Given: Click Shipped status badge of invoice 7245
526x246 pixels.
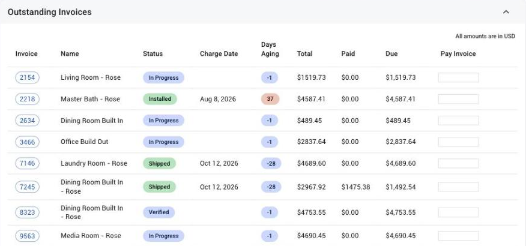Looking at the screenshot, I should [159, 187].
